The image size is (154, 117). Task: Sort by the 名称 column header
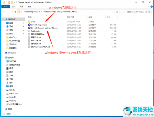pyautogui.click(x=30, y=17)
